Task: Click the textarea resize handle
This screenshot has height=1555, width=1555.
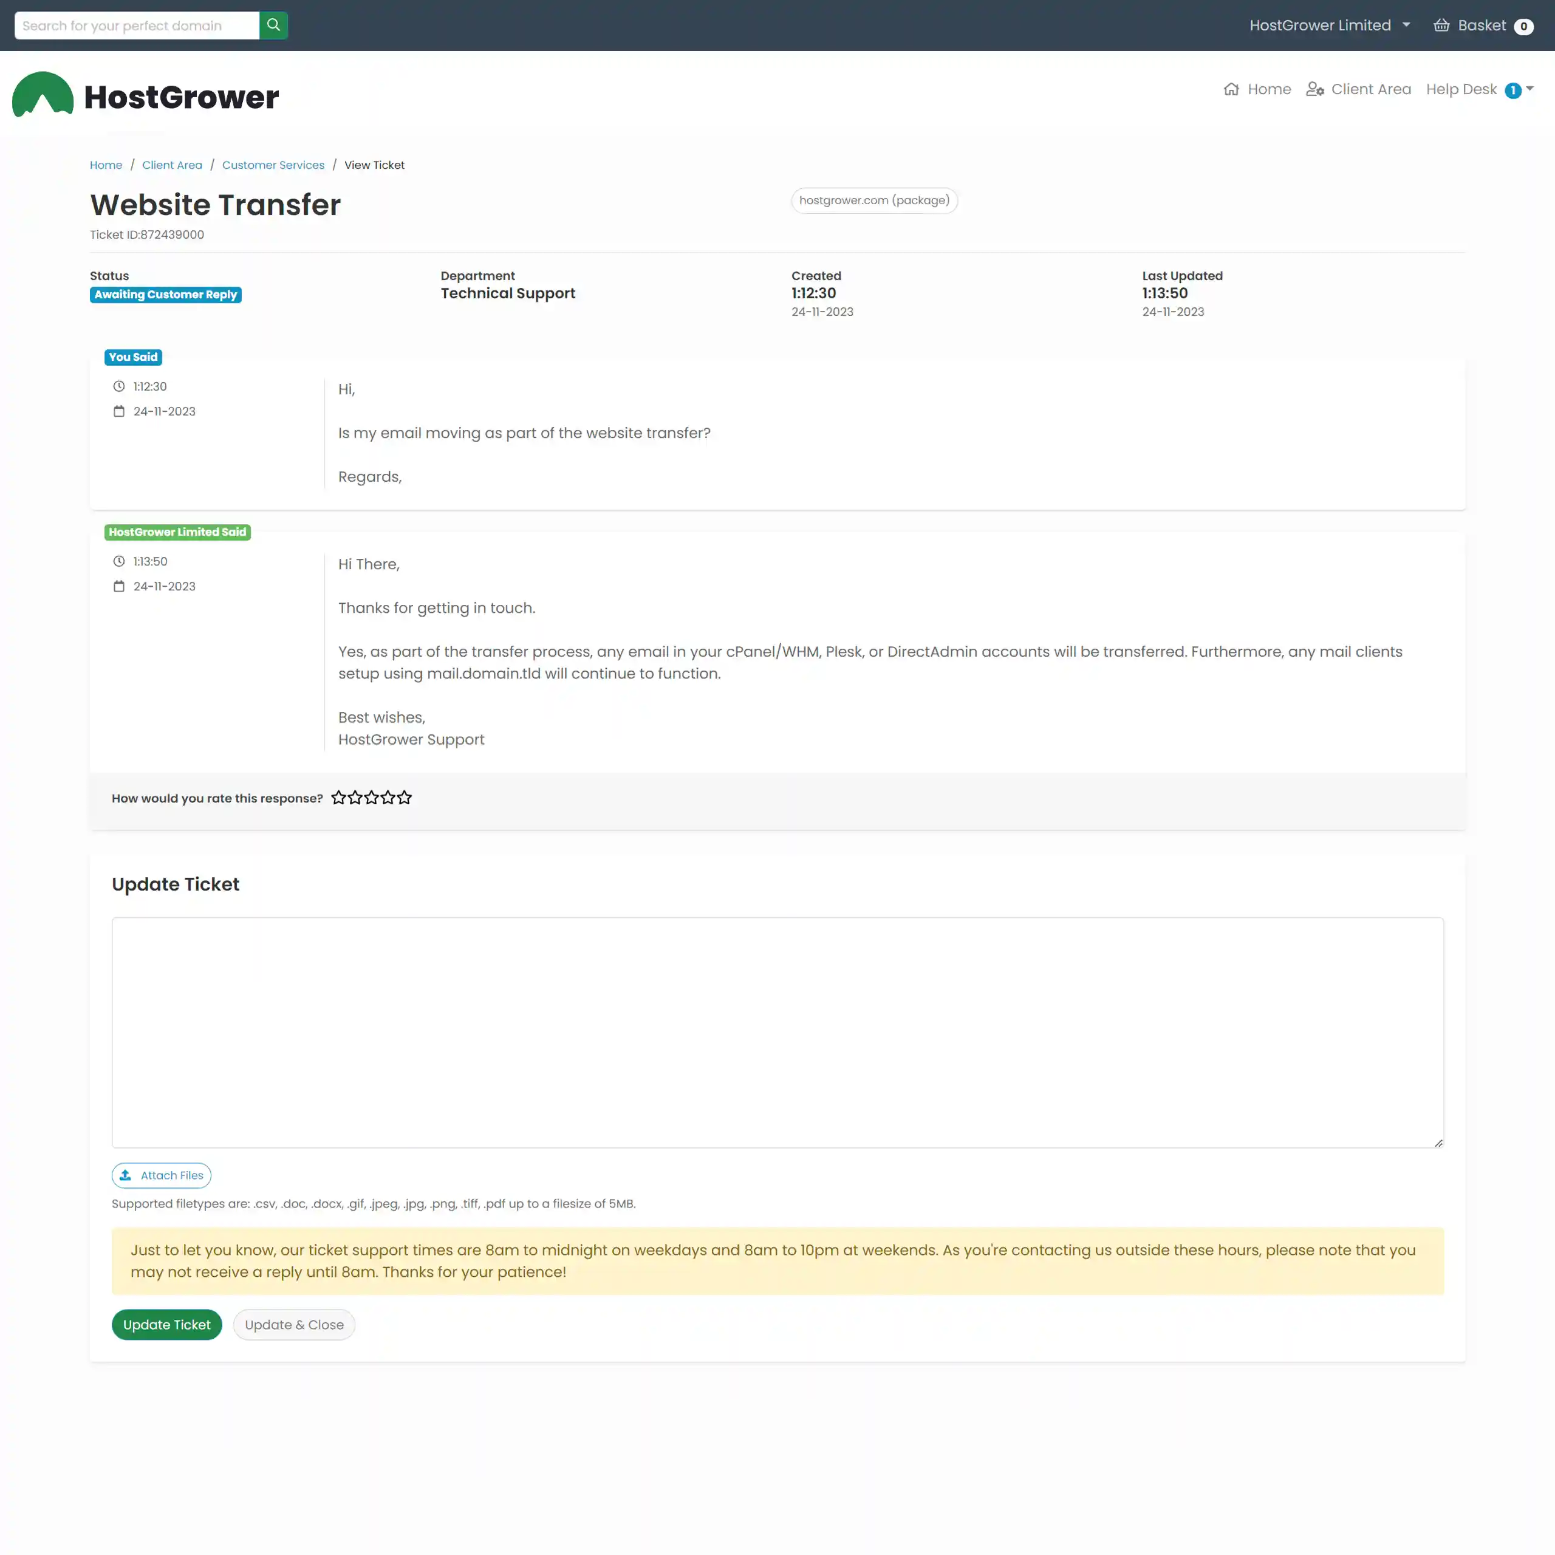Action: (x=1438, y=1142)
